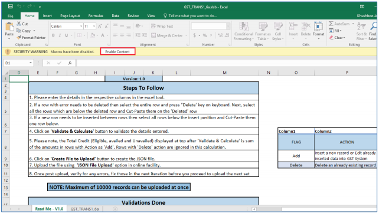
Task: Click Merge & Center
Action: pyautogui.click(x=167, y=35)
